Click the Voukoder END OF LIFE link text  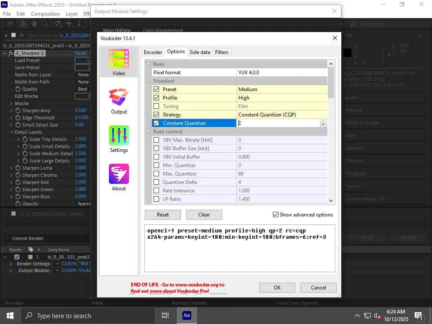click(x=178, y=288)
